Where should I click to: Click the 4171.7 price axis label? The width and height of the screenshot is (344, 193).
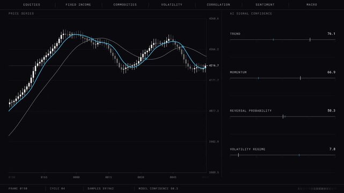point(214,80)
